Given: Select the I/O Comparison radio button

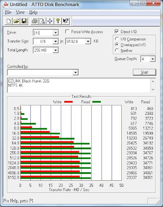Looking at the screenshot, I should tap(117, 39).
